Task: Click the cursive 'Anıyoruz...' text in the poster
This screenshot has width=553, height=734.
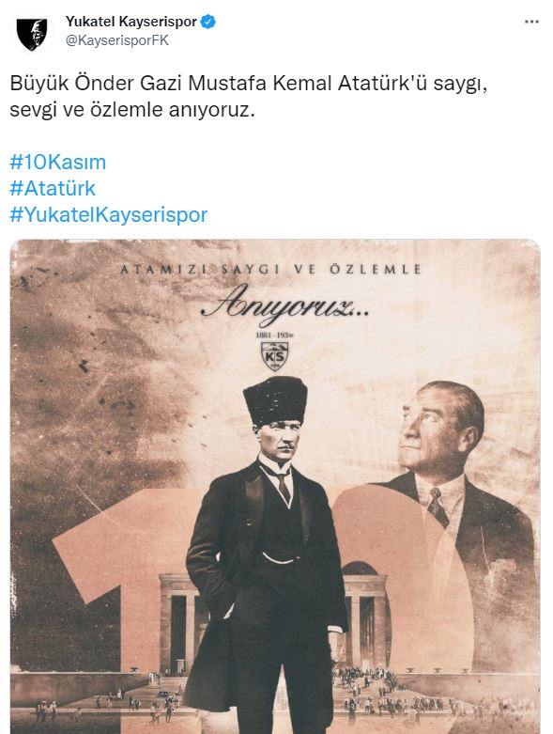Action: click(x=284, y=306)
